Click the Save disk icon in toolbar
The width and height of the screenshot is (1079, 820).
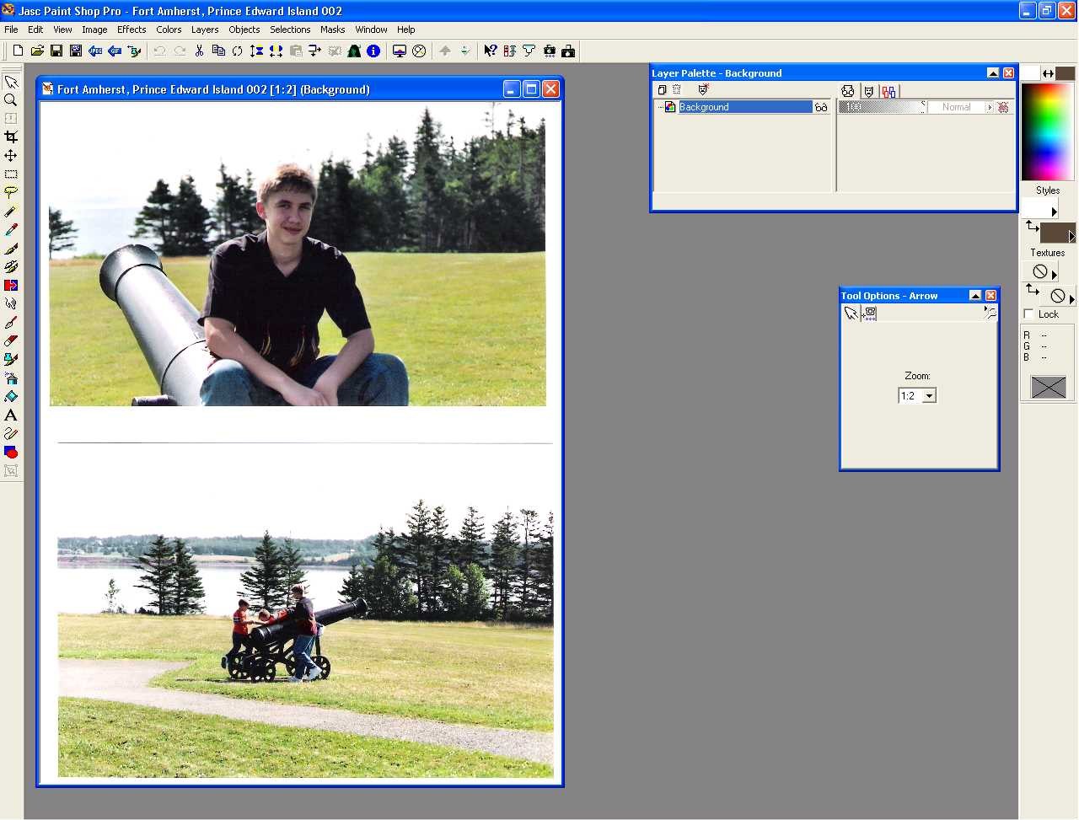tap(56, 51)
